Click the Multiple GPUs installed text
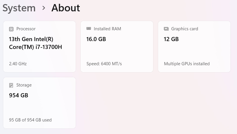237x134 pixels. [187, 64]
